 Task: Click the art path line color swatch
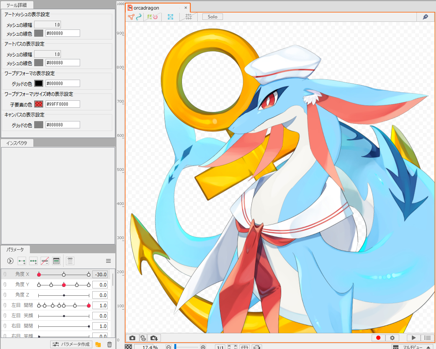(39, 63)
